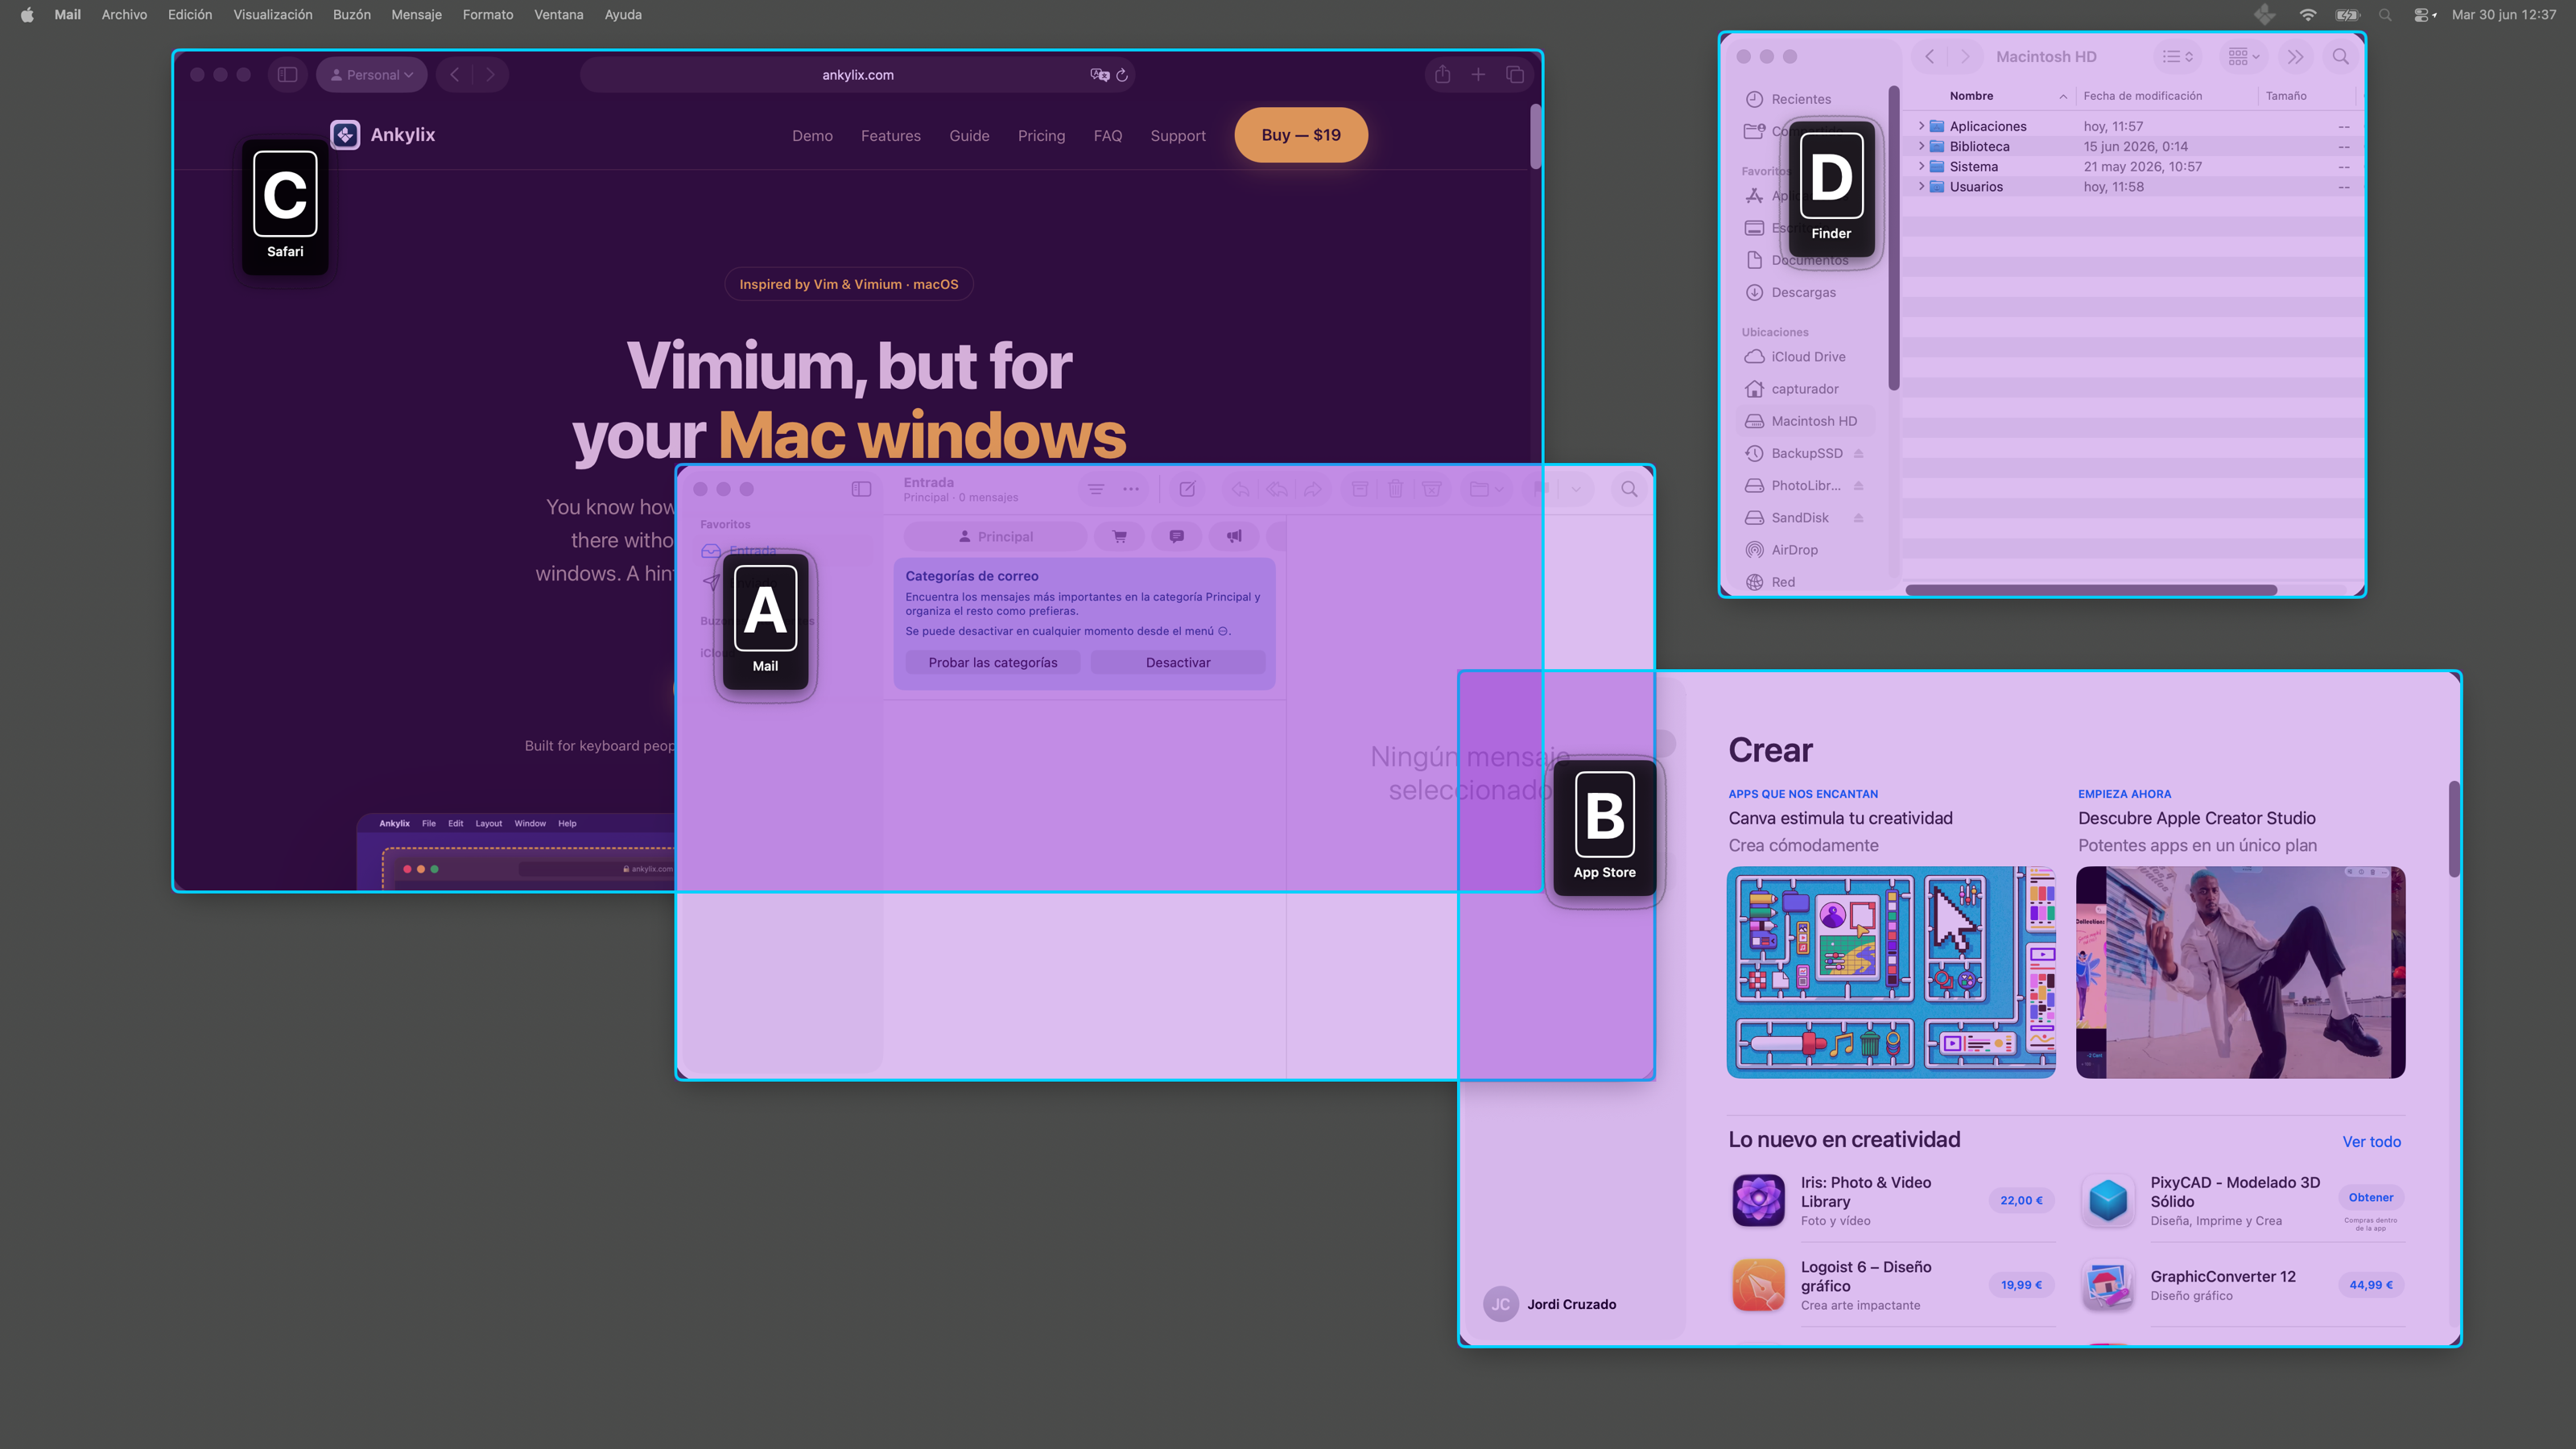Open the Buzón menu
This screenshot has width=2576, height=1449.
pos(352,15)
